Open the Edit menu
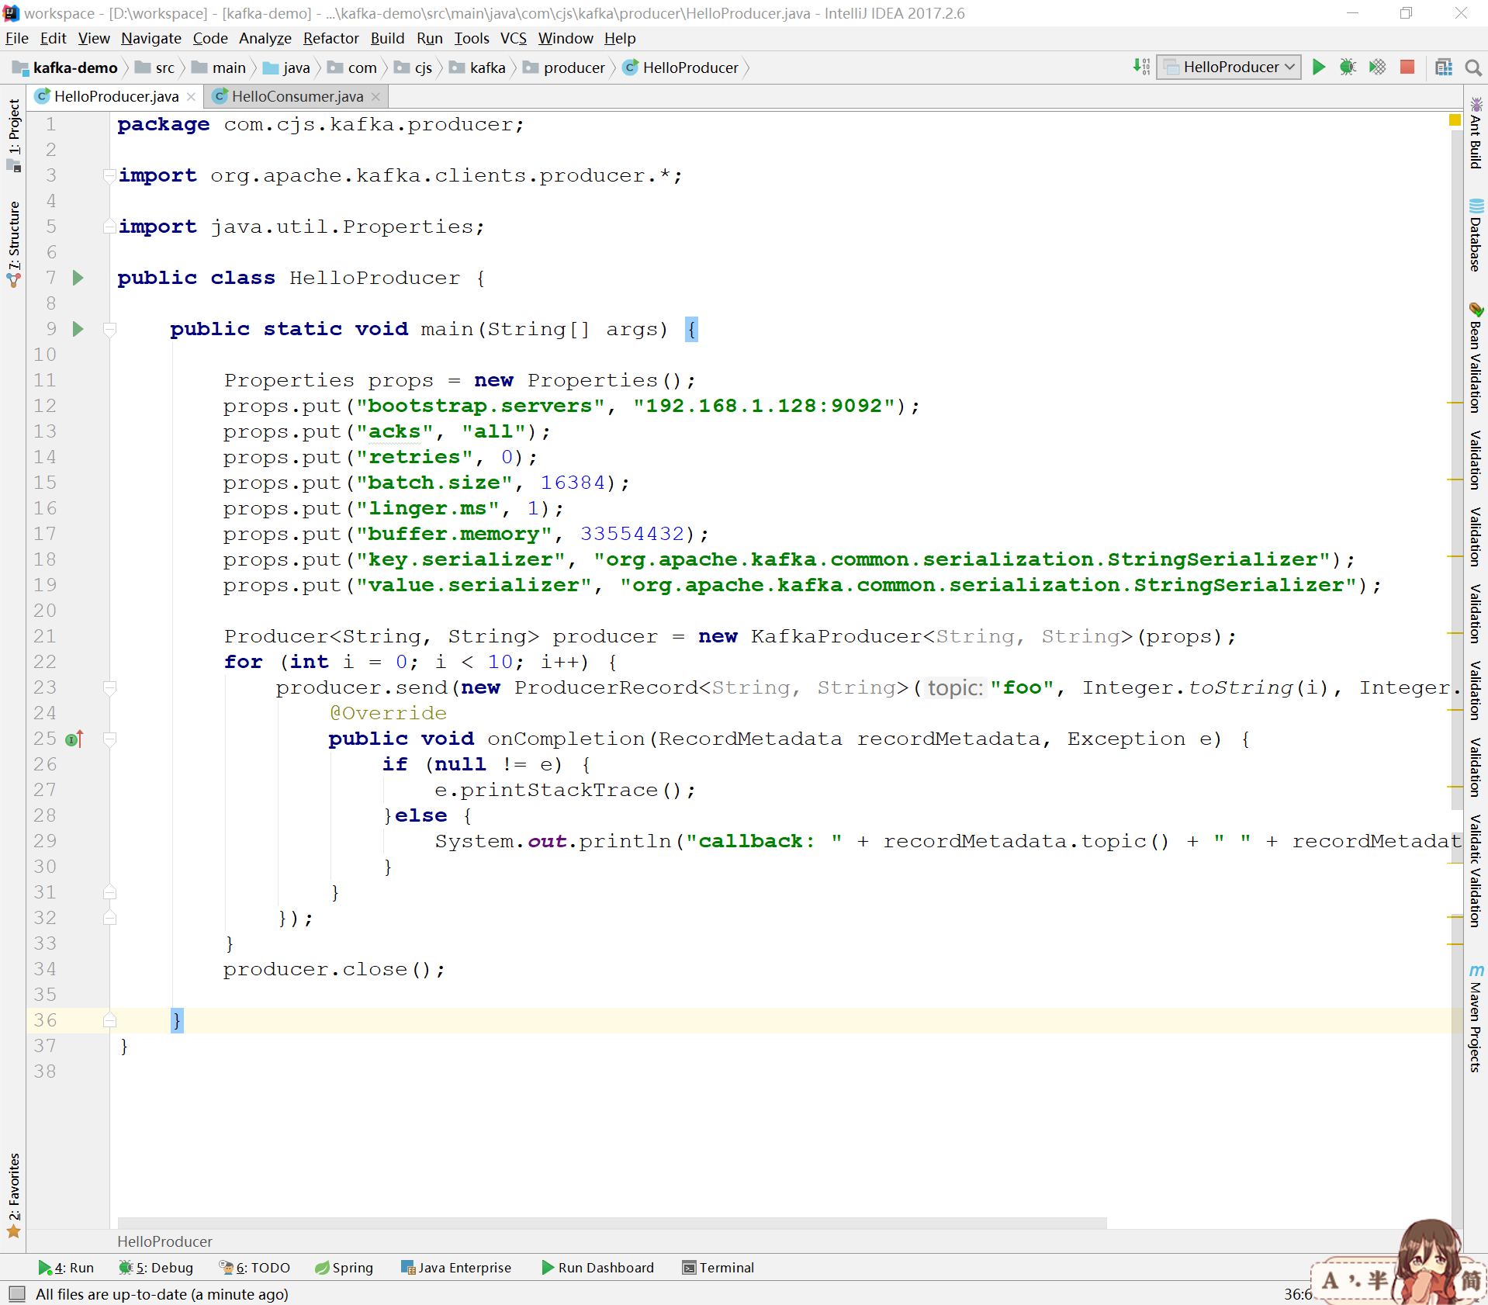 (53, 38)
